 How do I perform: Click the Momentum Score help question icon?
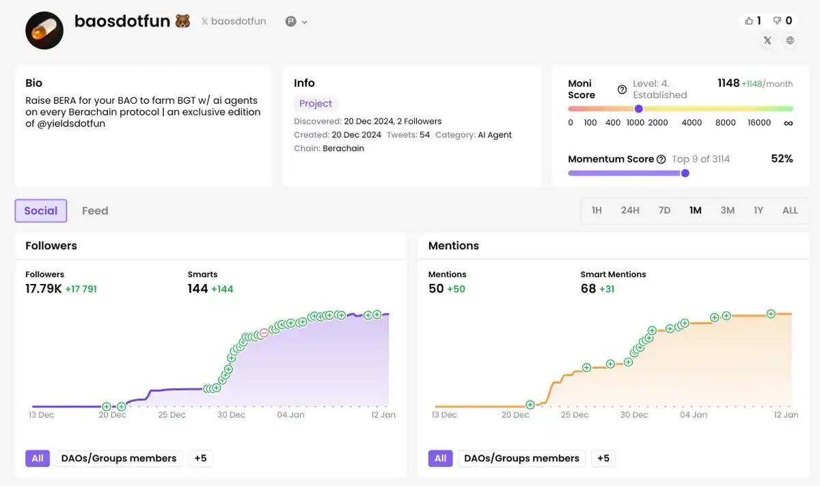click(661, 159)
